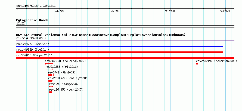
Task: Click the red bar under nsv559805
Action: pyautogui.click(x=125, y=58)
